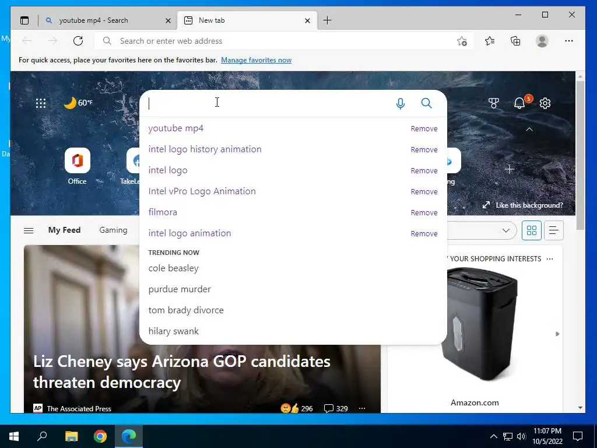597x448 pixels.
Task: Open Settings and more ellipsis menu
Action: pyautogui.click(x=569, y=41)
